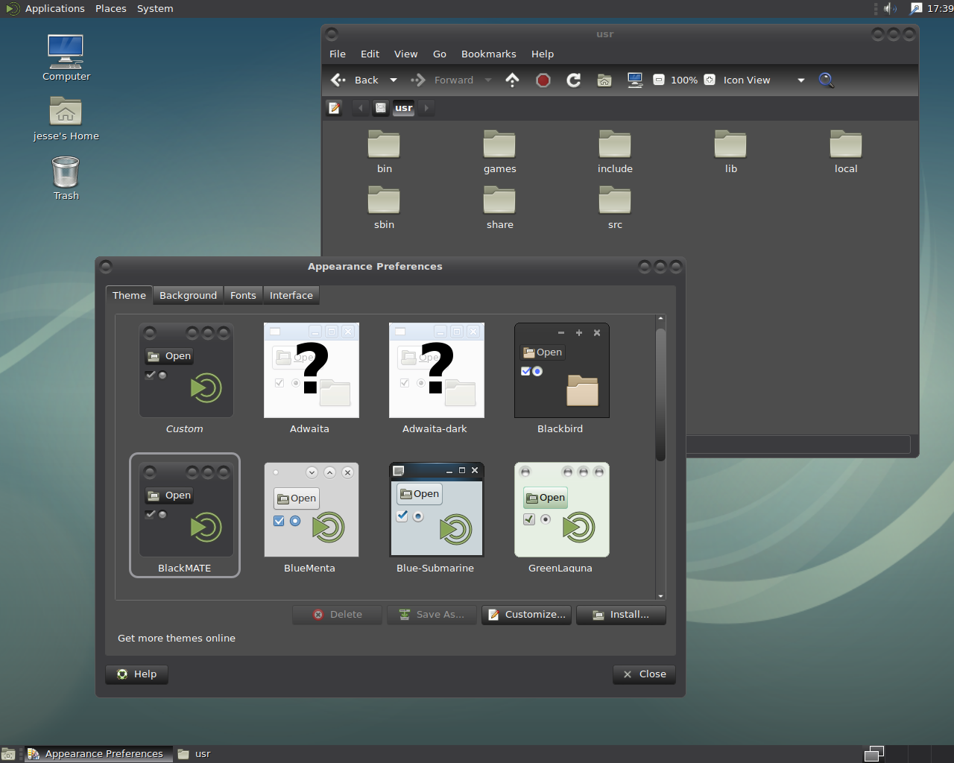Open the Computer desktop icon
This screenshot has width=954, height=763.
[x=66, y=57]
